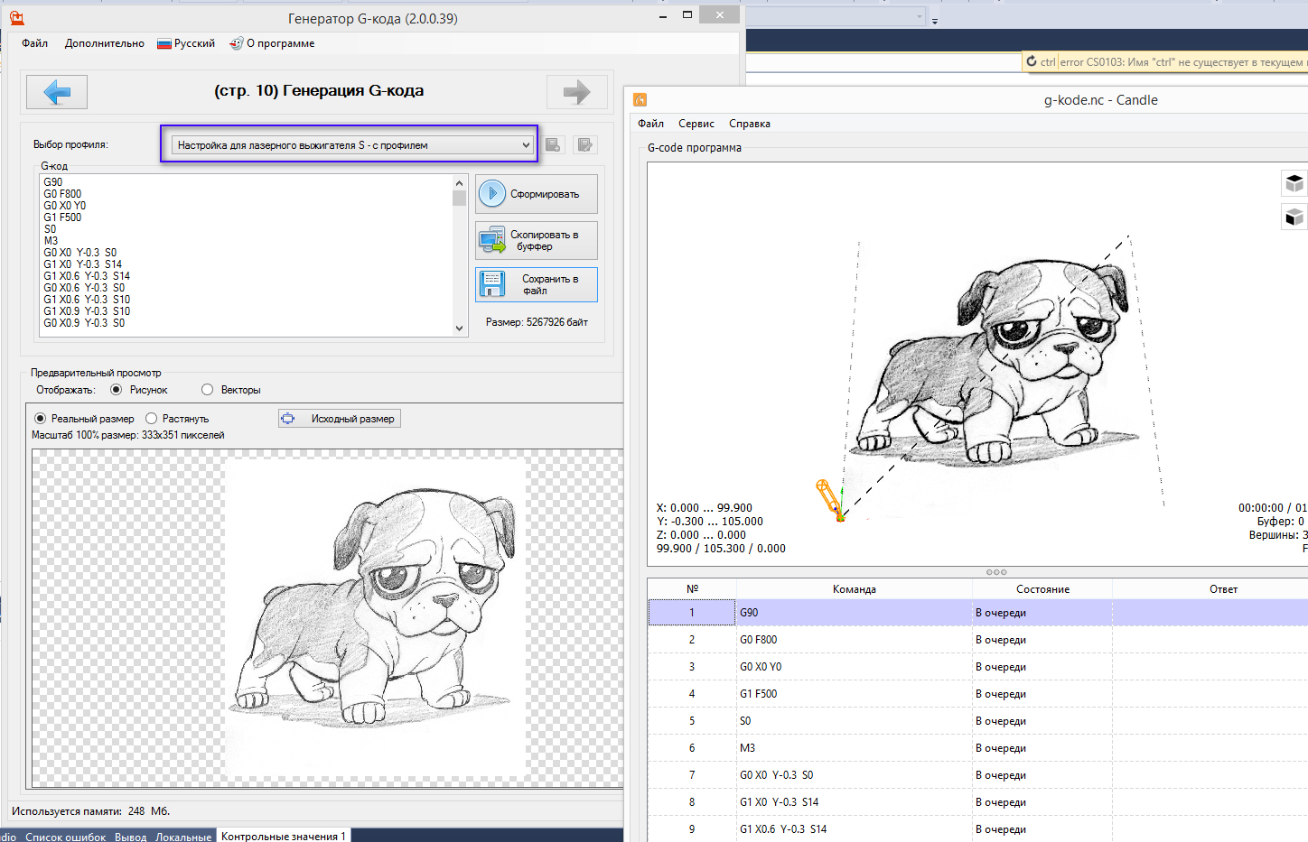The image size is (1308, 842).
Task: Click the splitter dots above Candle table
Action: tap(996, 572)
